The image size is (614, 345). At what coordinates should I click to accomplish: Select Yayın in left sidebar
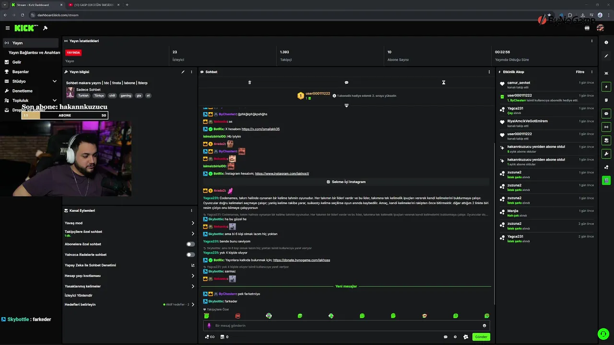[31, 43]
